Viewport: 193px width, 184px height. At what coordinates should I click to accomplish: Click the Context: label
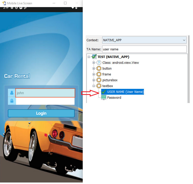(x=92, y=40)
